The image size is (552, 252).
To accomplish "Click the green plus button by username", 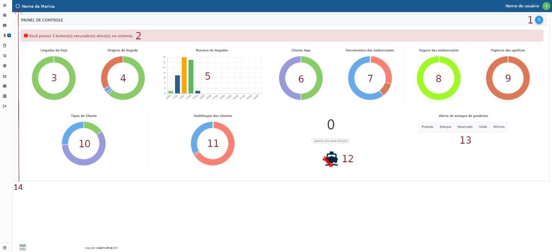I will coord(546,6).
